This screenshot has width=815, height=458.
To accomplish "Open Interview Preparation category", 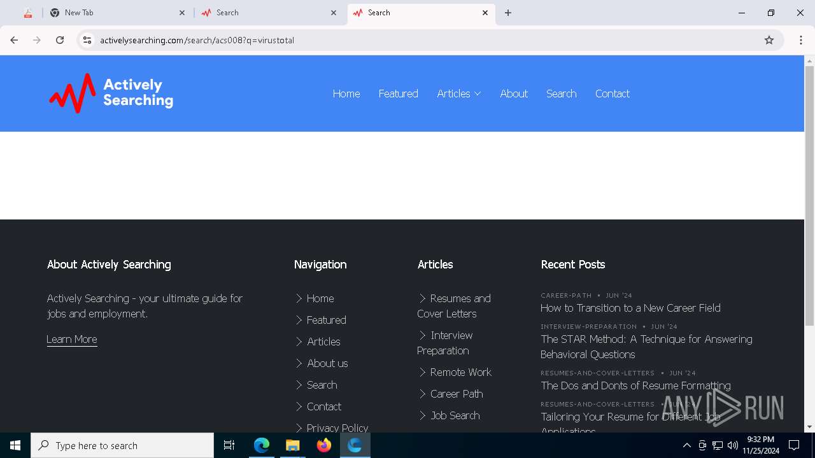I will 445,343.
